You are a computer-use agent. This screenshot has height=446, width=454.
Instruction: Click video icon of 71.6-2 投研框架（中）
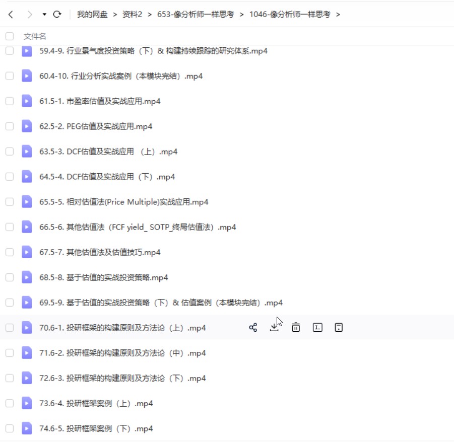coord(27,352)
